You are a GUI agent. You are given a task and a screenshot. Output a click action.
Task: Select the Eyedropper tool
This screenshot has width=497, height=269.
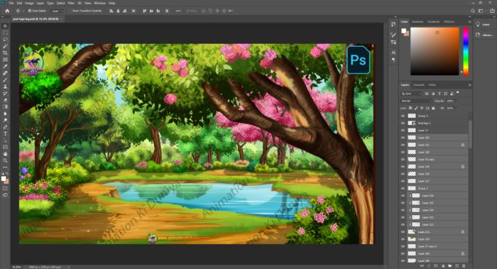point(5,66)
